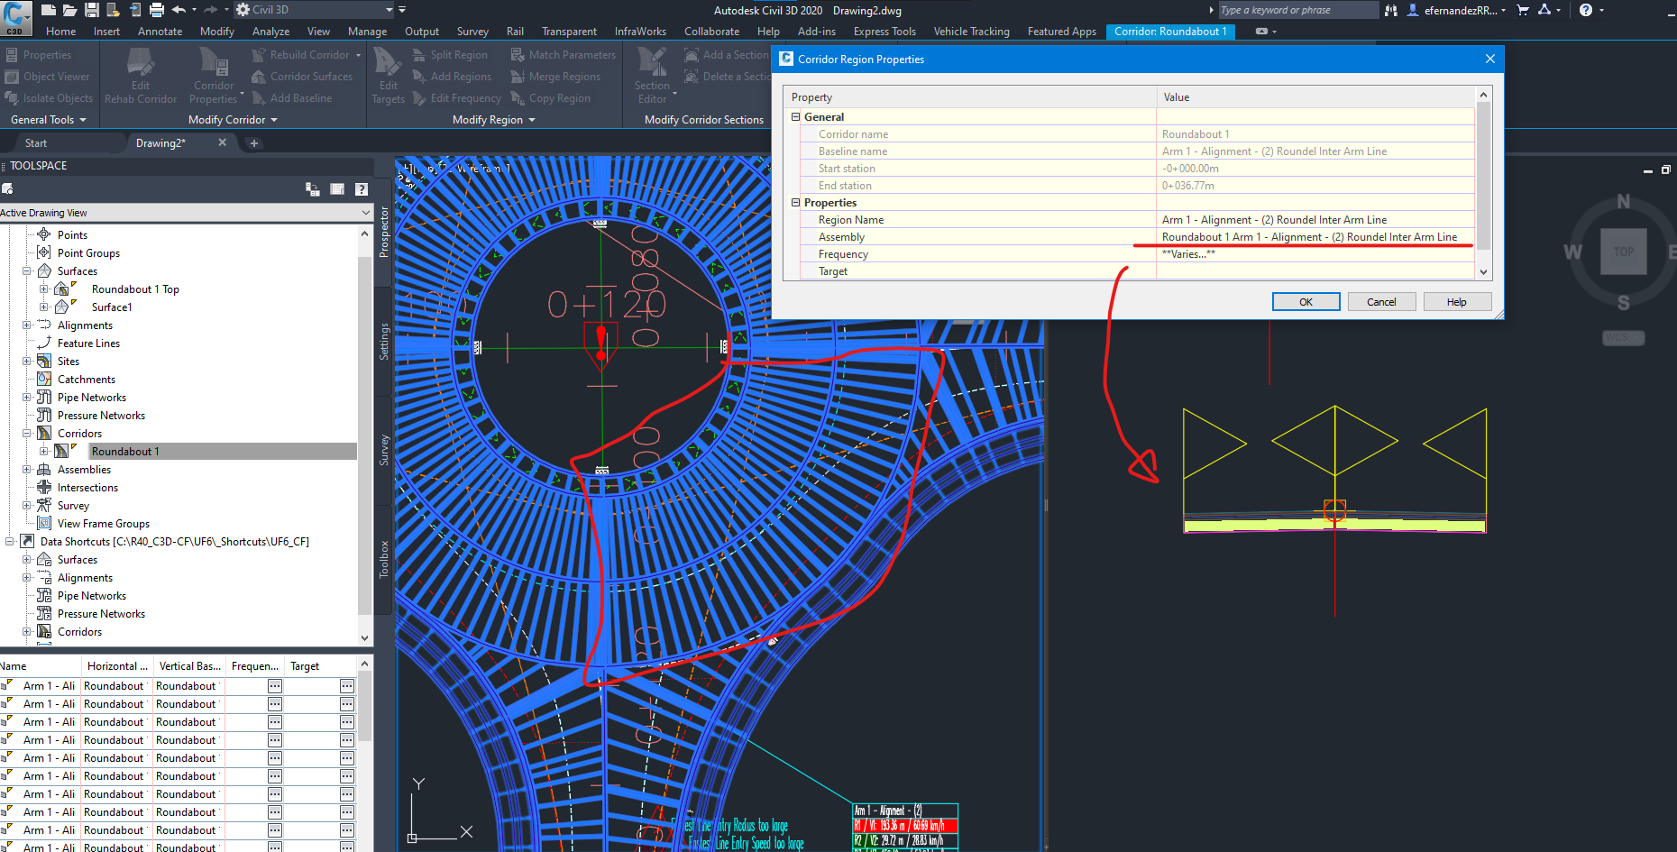Switch to the Analyze ribbon tab

(270, 31)
